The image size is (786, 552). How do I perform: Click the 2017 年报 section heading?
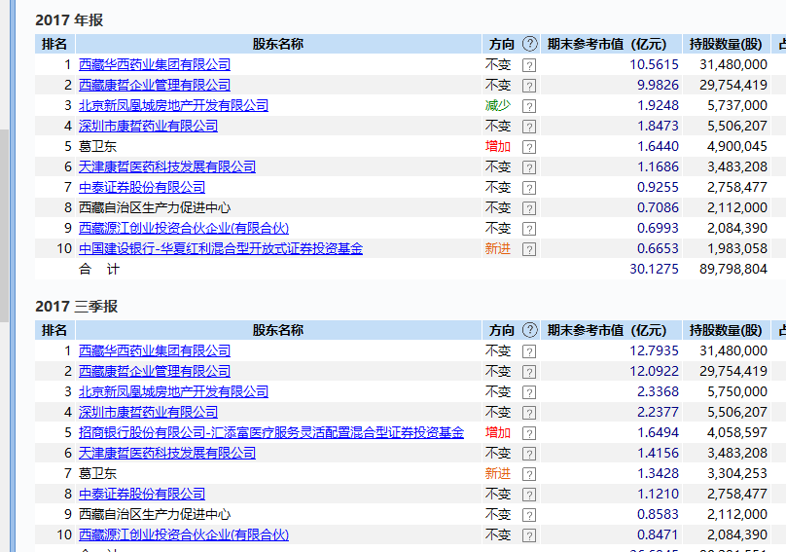[69, 20]
